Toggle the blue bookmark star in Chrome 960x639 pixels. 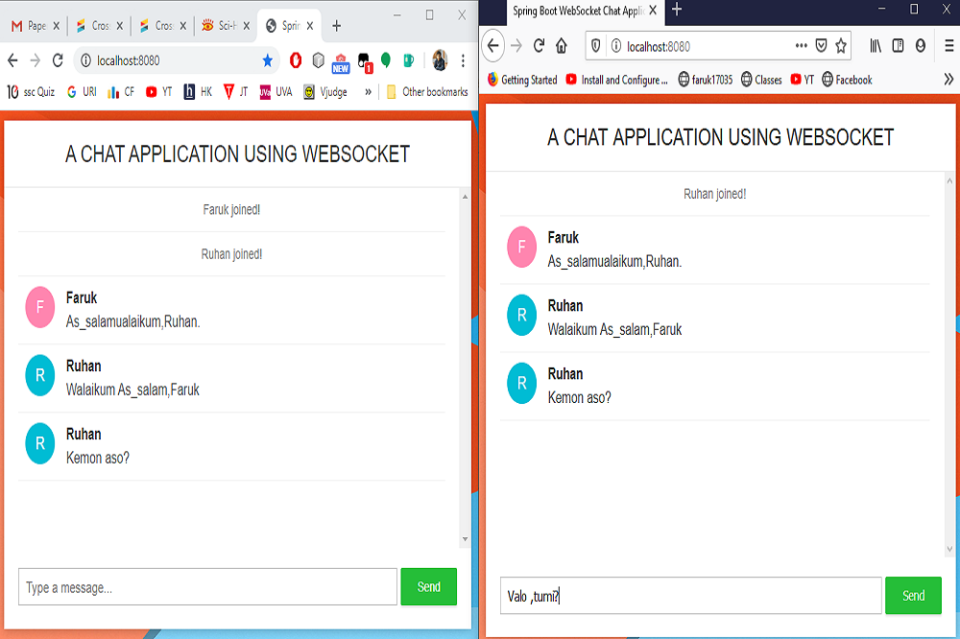267,60
